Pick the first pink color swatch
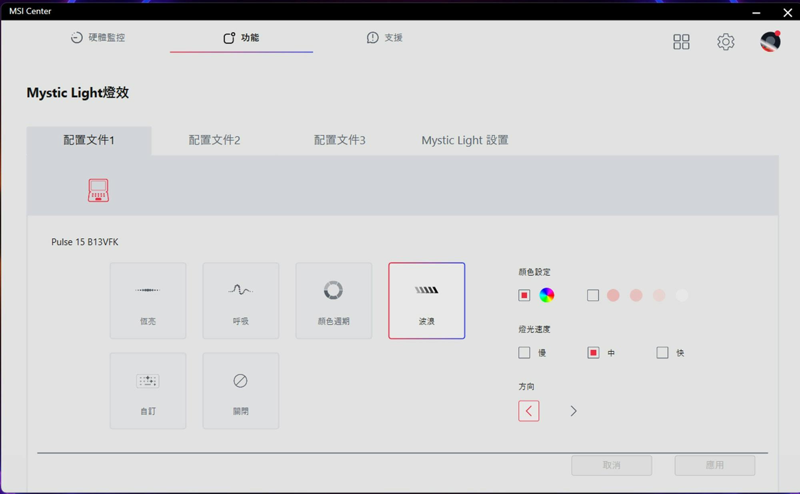 [x=613, y=295]
